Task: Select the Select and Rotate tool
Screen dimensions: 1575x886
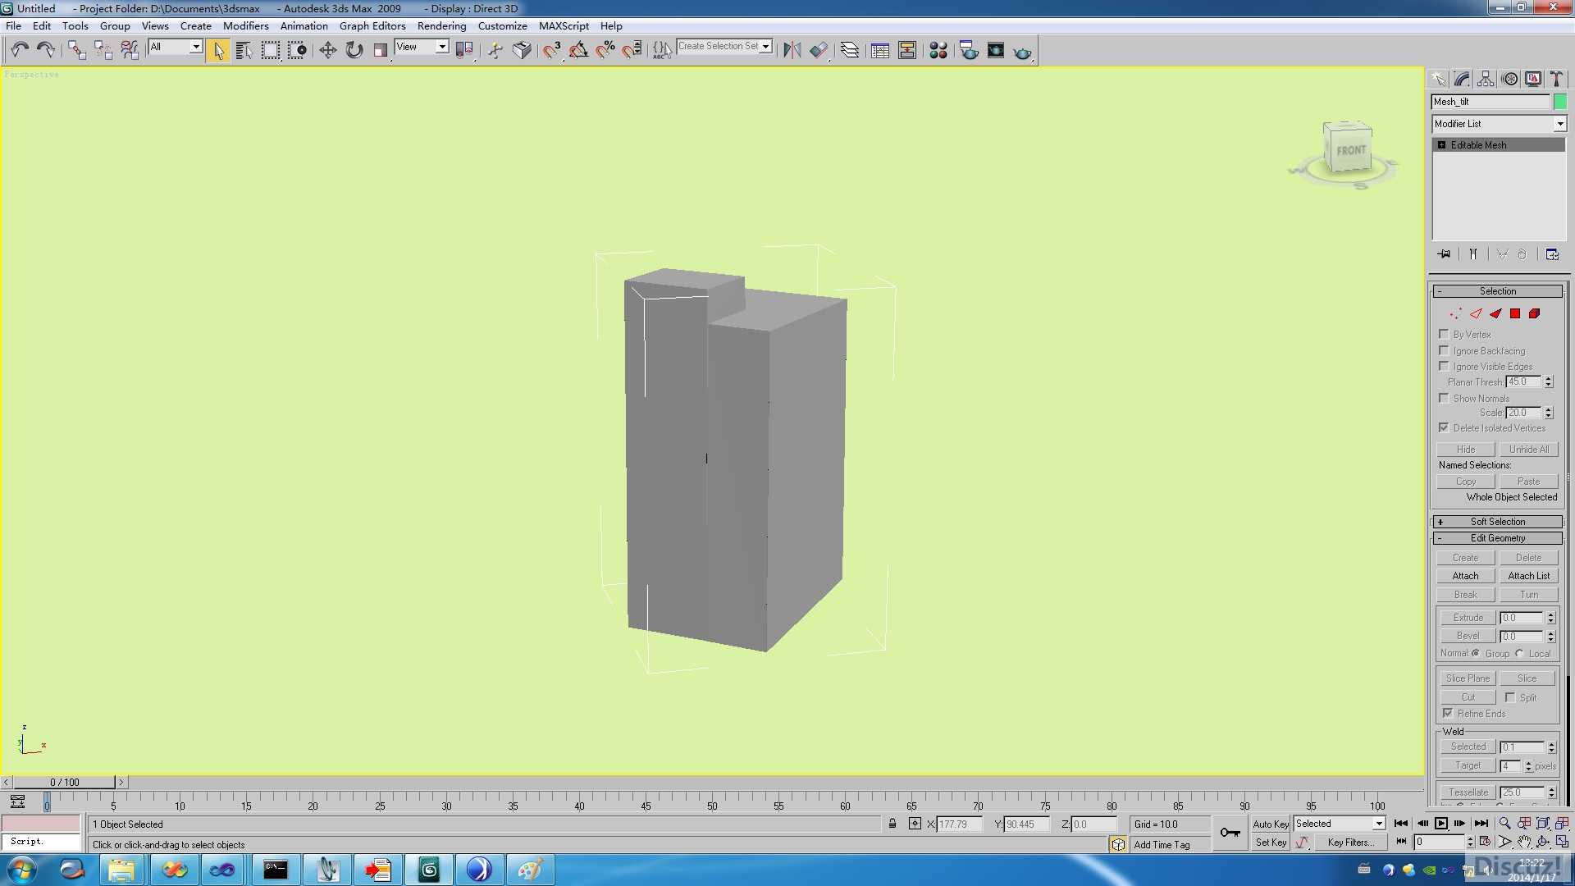Action: point(354,50)
